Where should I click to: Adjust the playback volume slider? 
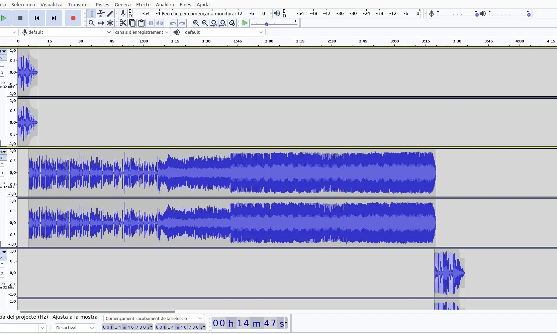click(509, 14)
